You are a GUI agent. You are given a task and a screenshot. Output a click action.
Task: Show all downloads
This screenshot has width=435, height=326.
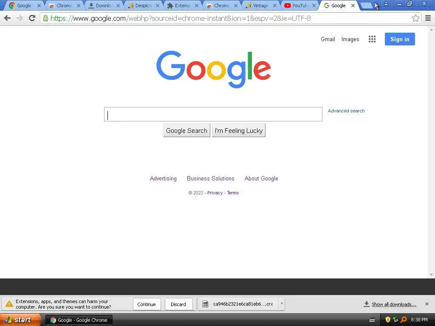click(x=394, y=304)
